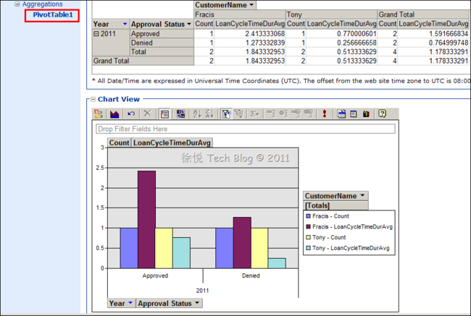Click the Office Web Components logo icon
471x316 pixels.
(99, 114)
